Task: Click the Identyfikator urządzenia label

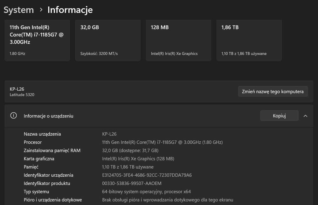Action: coord(48,175)
